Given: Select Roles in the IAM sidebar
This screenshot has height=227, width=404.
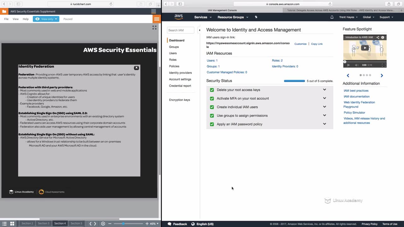Looking at the screenshot, I should tap(173, 60).
